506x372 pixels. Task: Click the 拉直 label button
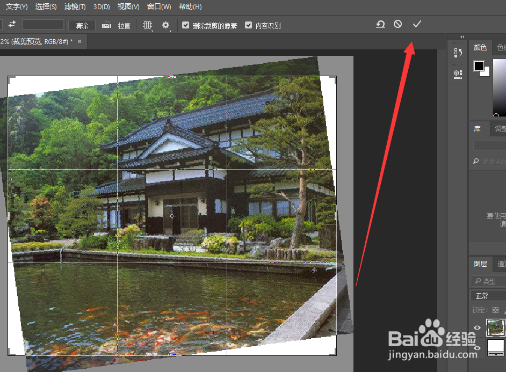point(124,26)
